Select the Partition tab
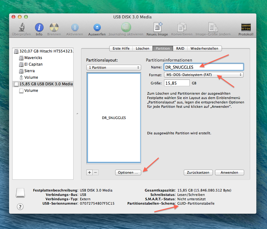 [x=163, y=48]
